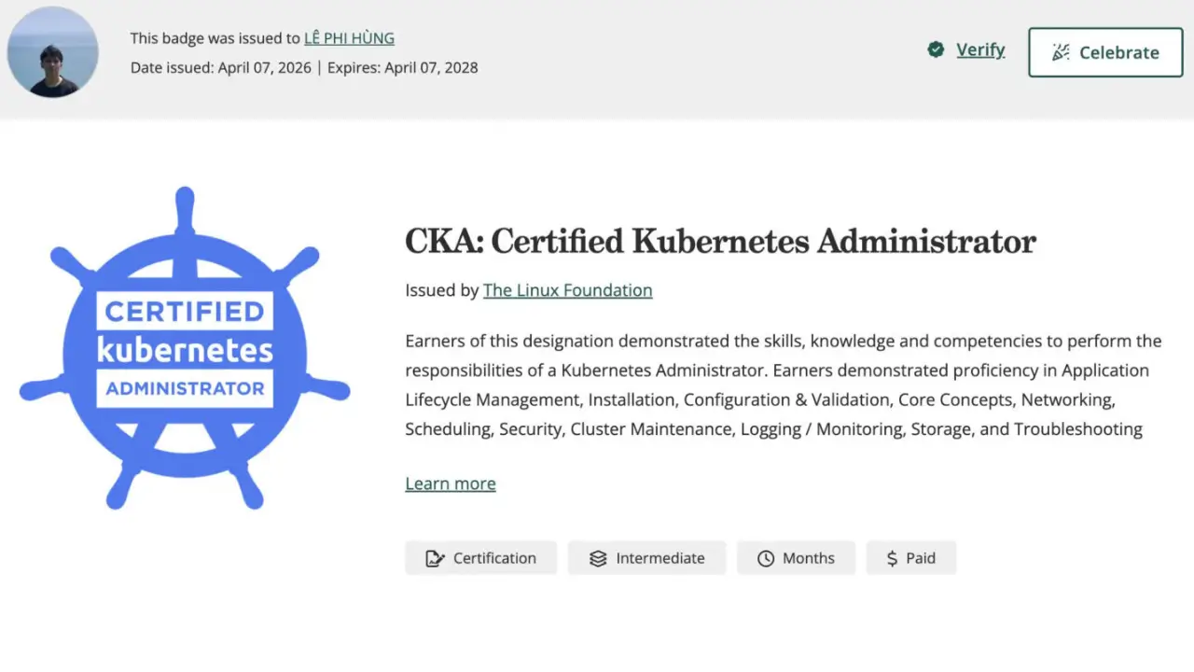The width and height of the screenshot is (1194, 672).
Task: Select the Intermediate level tag label
Action: (x=660, y=558)
